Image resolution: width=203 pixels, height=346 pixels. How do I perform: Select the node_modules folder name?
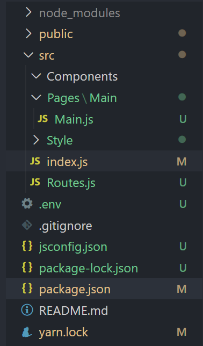[79, 13]
